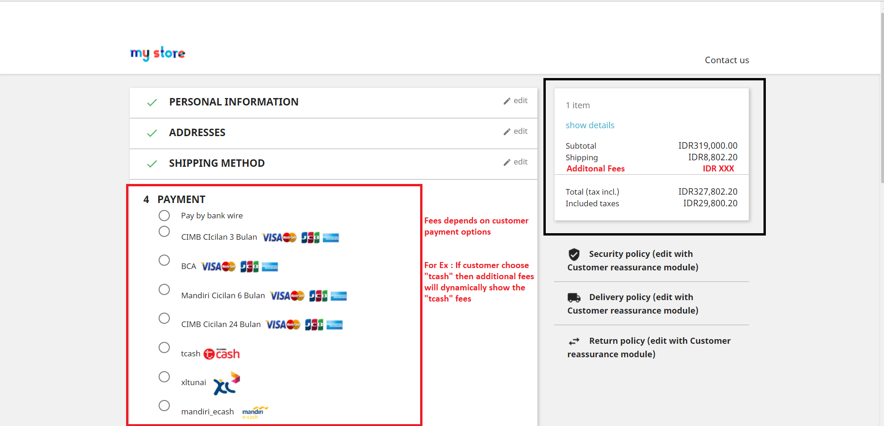Click the Security policy shield icon
Image resolution: width=884 pixels, height=426 pixels.
(574, 254)
